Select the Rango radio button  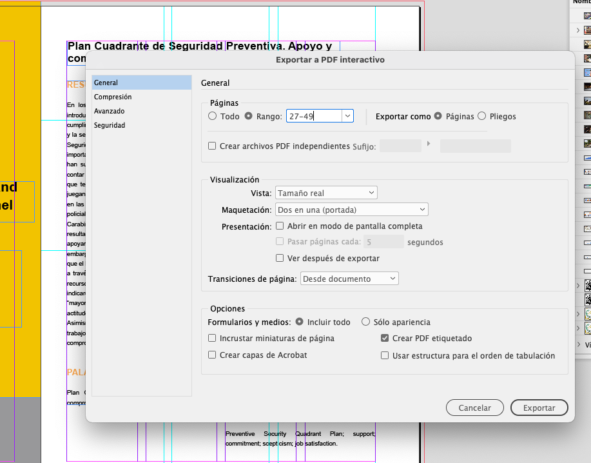(248, 116)
